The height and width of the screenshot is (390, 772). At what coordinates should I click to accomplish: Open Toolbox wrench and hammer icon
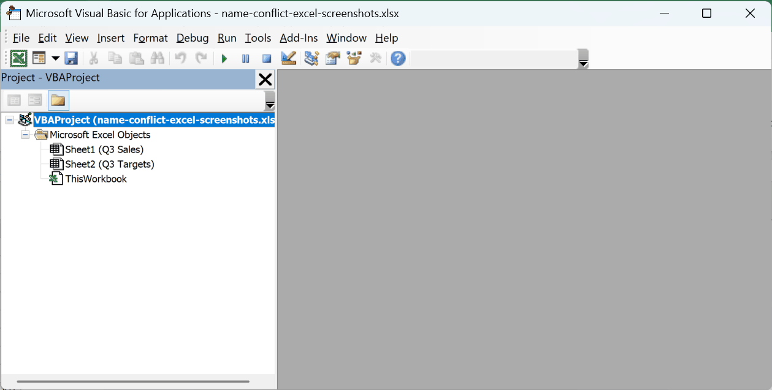375,58
